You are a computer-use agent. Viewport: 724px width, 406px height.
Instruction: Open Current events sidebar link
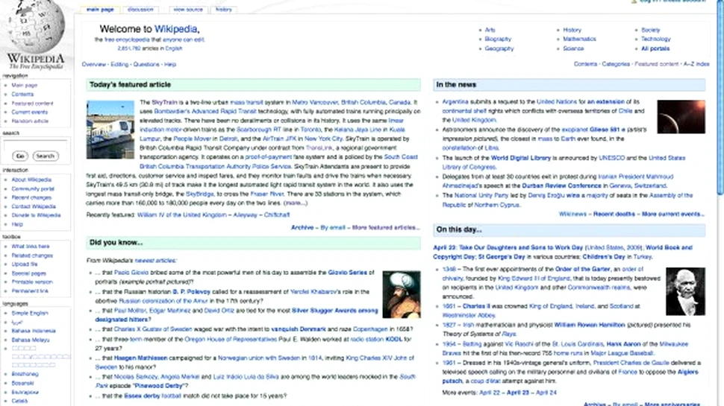(30, 112)
